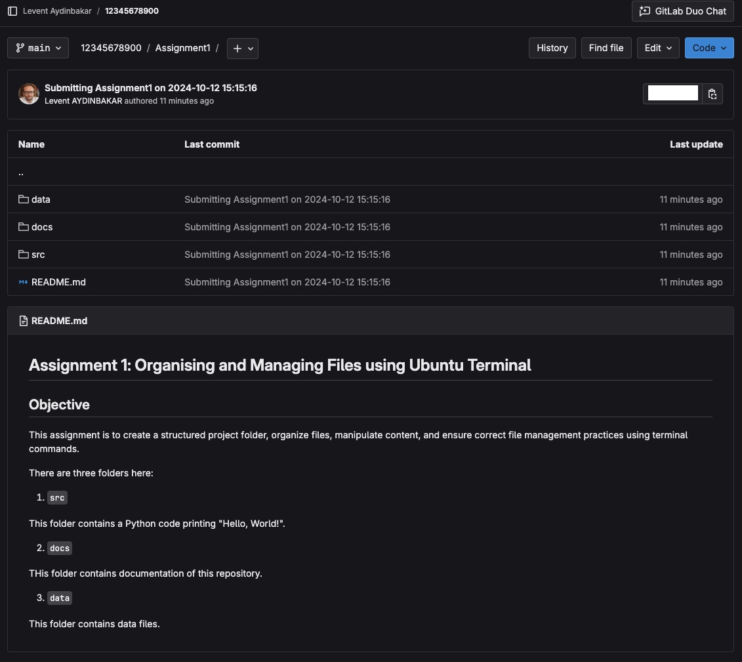
Task: Click the commit SHA field
Action: coord(672,94)
